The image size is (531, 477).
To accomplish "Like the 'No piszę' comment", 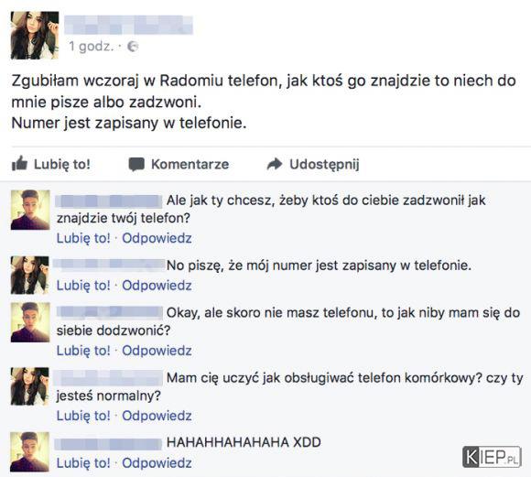I will click(x=83, y=286).
